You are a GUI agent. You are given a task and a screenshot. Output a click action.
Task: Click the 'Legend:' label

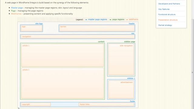79,19
